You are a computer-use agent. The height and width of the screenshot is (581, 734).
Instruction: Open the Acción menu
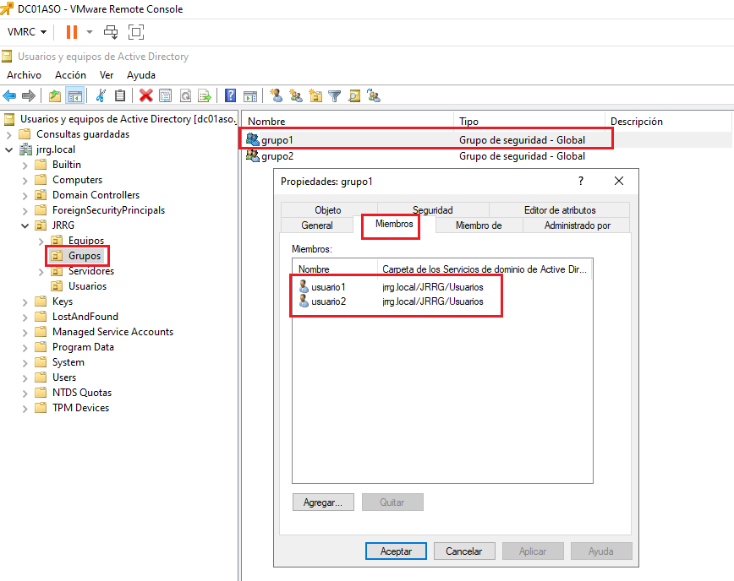tap(70, 74)
